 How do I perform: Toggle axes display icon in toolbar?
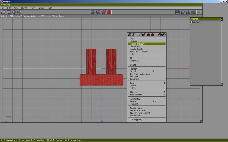[199, 12]
